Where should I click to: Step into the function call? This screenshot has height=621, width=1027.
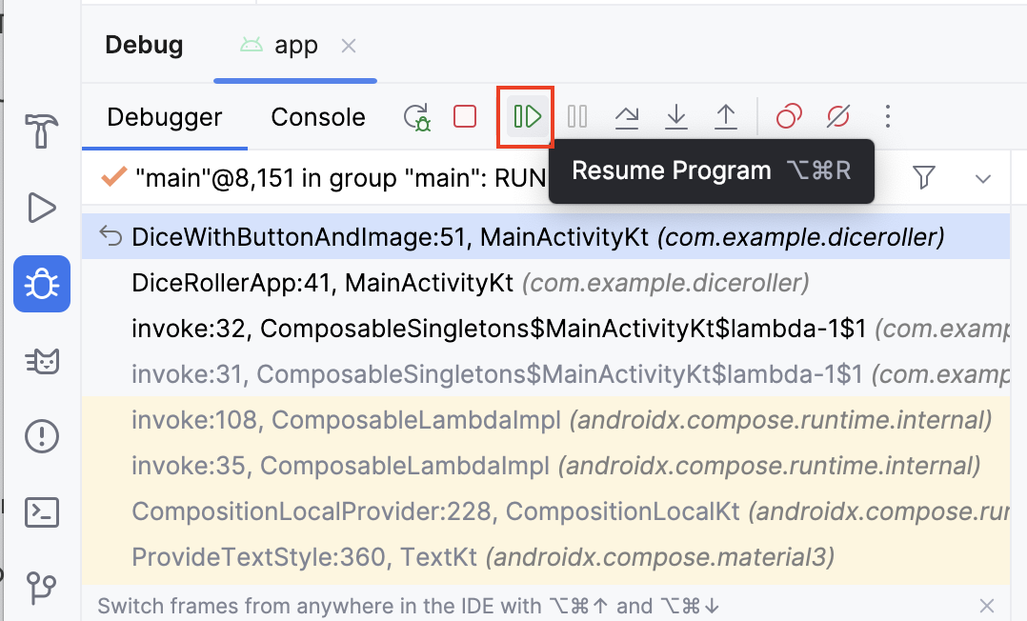(x=676, y=117)
